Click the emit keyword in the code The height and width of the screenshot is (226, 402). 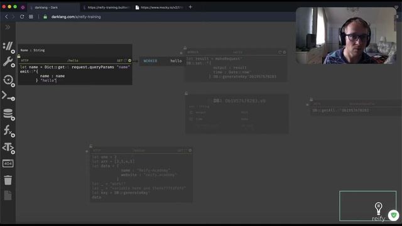[24, 72]
